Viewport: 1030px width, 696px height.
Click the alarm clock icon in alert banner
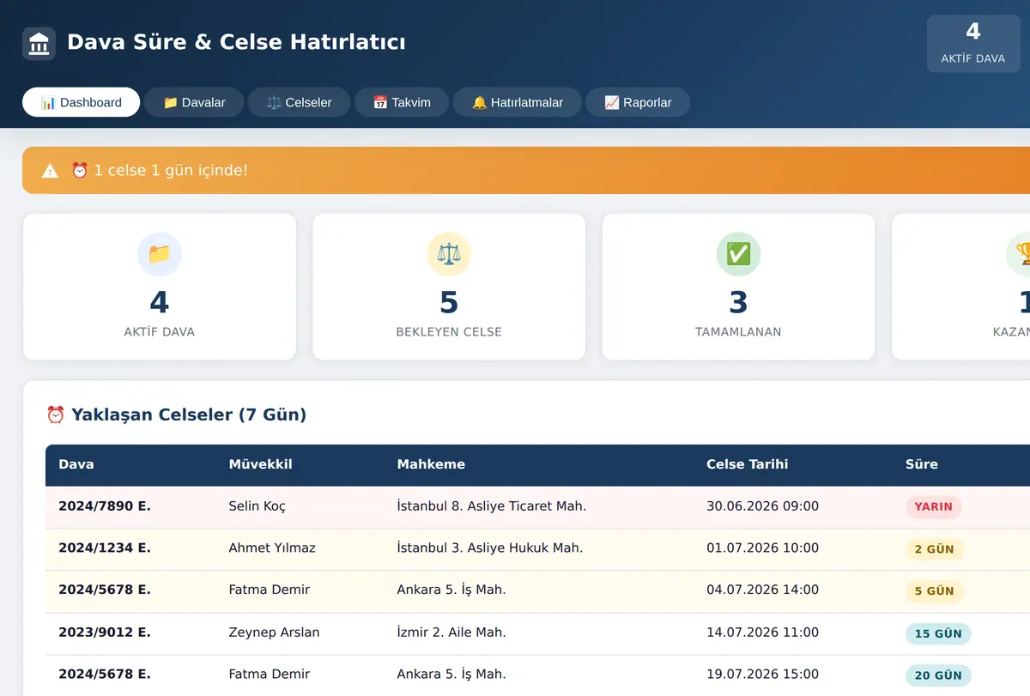[80, 170]
